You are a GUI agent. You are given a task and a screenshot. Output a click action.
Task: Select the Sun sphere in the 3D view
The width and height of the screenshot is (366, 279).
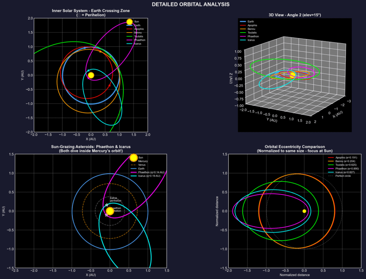[x=292, y=75]
